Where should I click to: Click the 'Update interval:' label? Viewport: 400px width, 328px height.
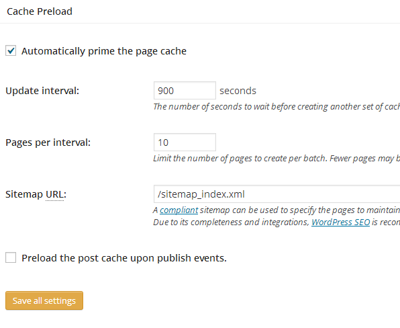[x=42, y=91]
